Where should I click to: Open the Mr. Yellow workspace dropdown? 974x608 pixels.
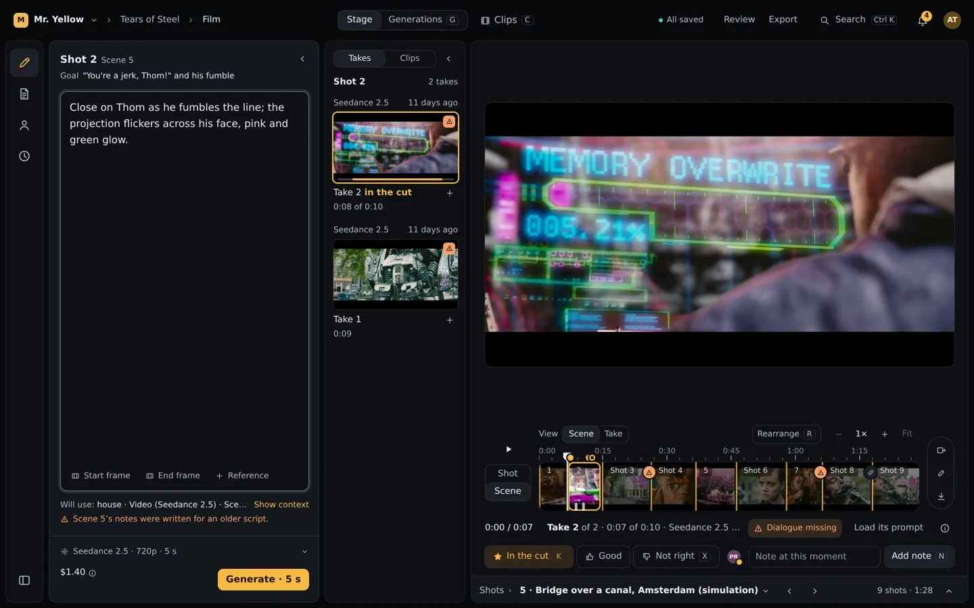pos(55,20)
